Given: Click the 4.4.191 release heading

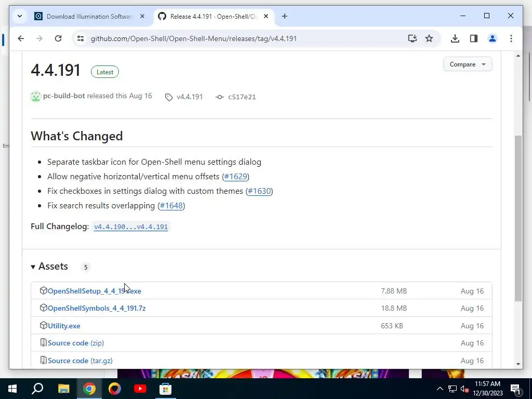Looking at the screenshot, I should pos(56,70).
